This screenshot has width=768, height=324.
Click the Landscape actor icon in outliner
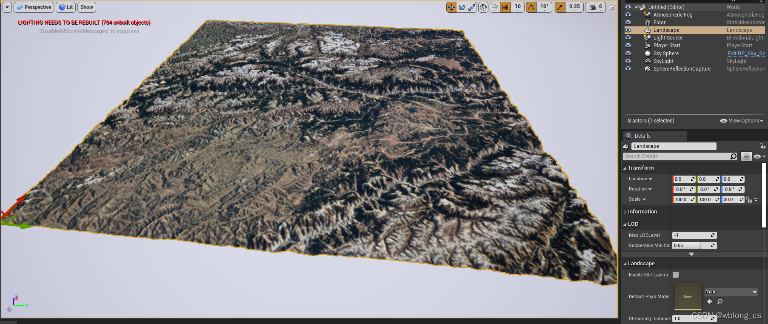point(648,30)
